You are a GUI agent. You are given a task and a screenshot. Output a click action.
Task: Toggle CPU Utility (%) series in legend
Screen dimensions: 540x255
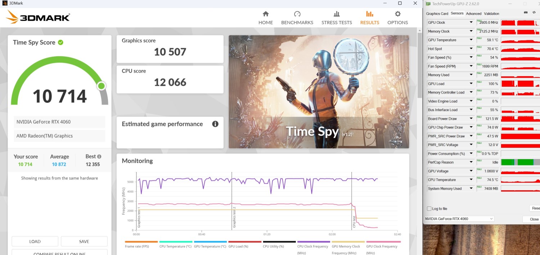(279, 245)
